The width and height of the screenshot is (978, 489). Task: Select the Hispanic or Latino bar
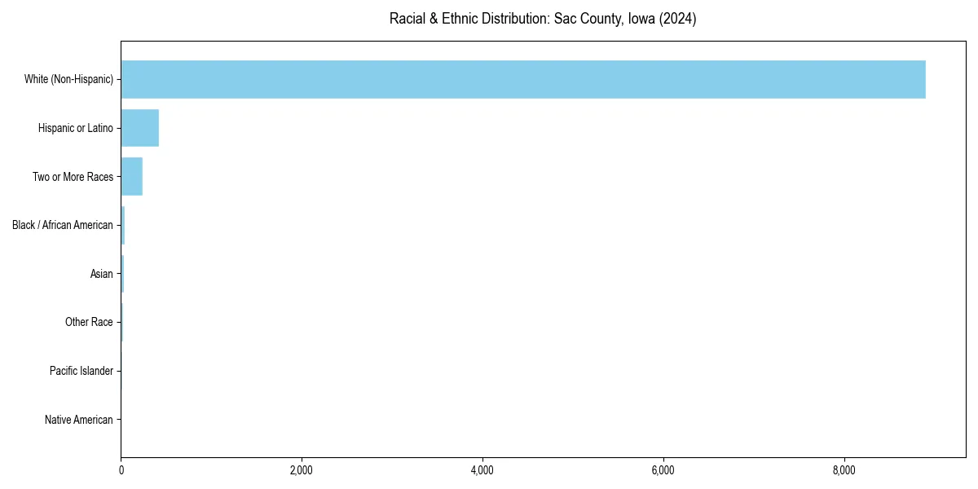tap(139, 127)
